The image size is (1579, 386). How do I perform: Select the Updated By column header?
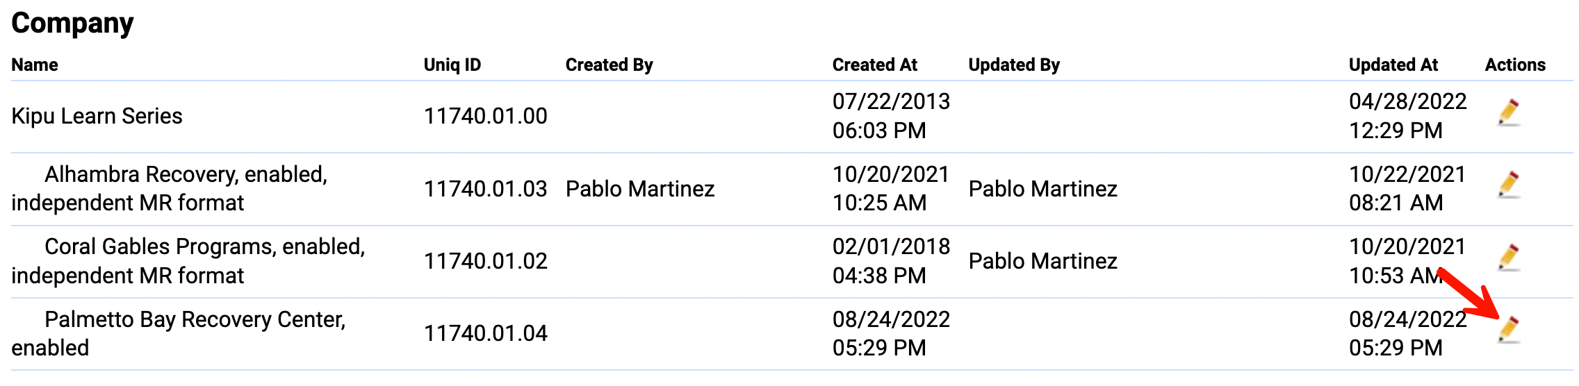(x=1014, y=65)
